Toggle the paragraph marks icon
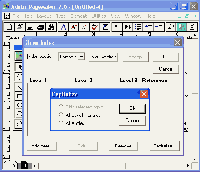The height and width of the screenshot is (172, 200). (117, 27)
